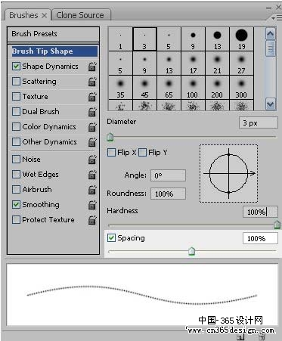This screenshot has height=341, width=282.
Task: Toggle the lock icon for Smoothing
Action: tap(92, 205)
